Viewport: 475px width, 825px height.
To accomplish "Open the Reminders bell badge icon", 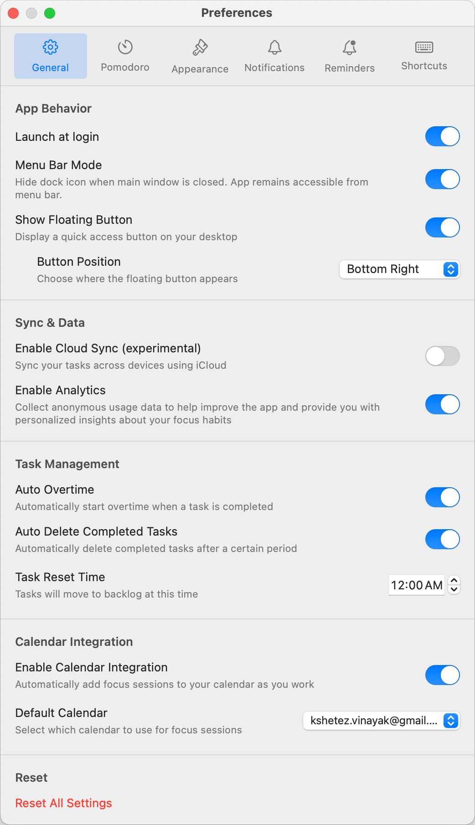I will tap(350, 47).
